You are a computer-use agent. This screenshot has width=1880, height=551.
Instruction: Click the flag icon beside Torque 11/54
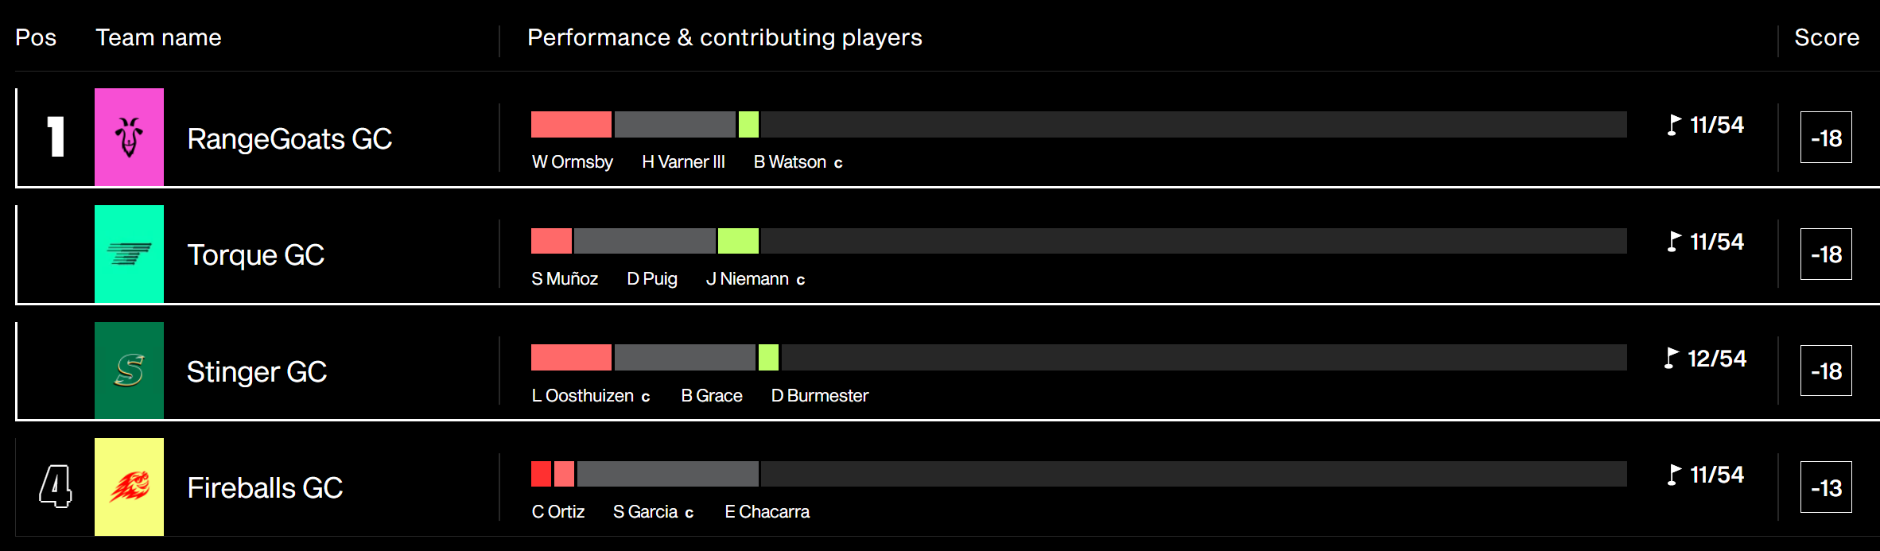[1673, 242]
